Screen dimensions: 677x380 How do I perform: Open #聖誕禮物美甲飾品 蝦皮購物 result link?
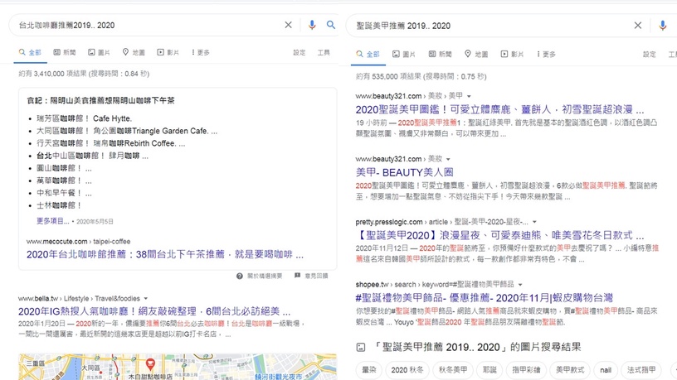[x=484, y=298]
